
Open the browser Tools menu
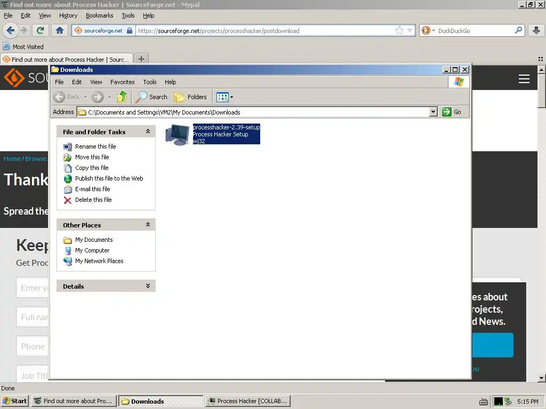[128, 15]
